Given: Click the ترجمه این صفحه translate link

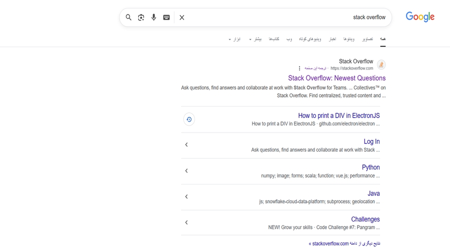Looking at the screenshot, I should pos(315,68).
